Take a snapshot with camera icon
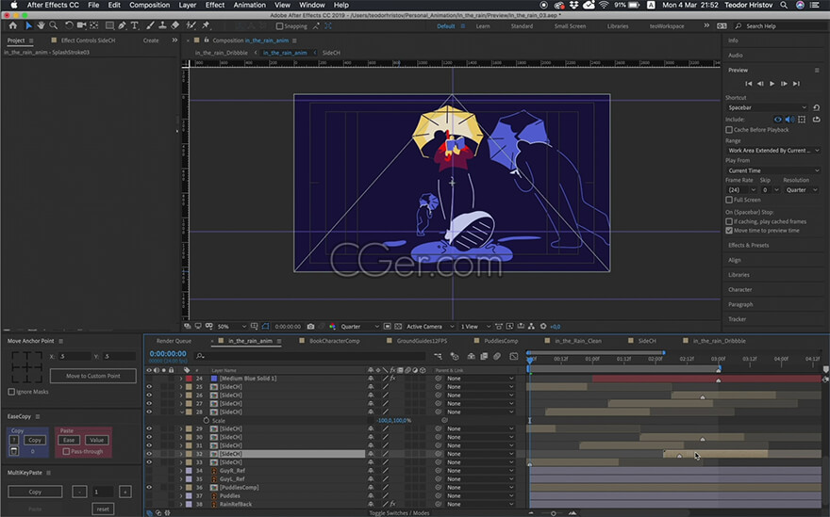The height and width of the screenshot is (517, 830). tap(310, 327)
